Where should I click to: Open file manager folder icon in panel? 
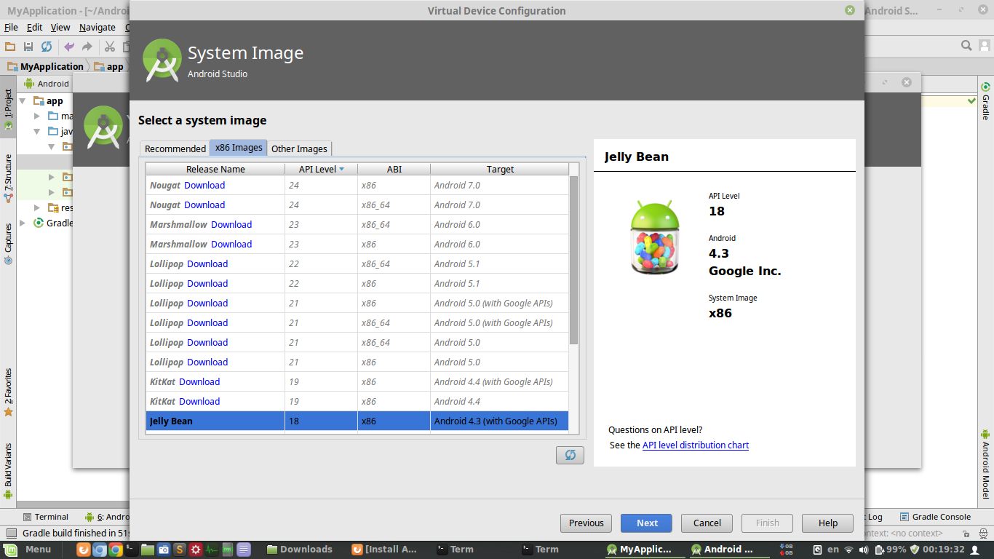(148, 550)
